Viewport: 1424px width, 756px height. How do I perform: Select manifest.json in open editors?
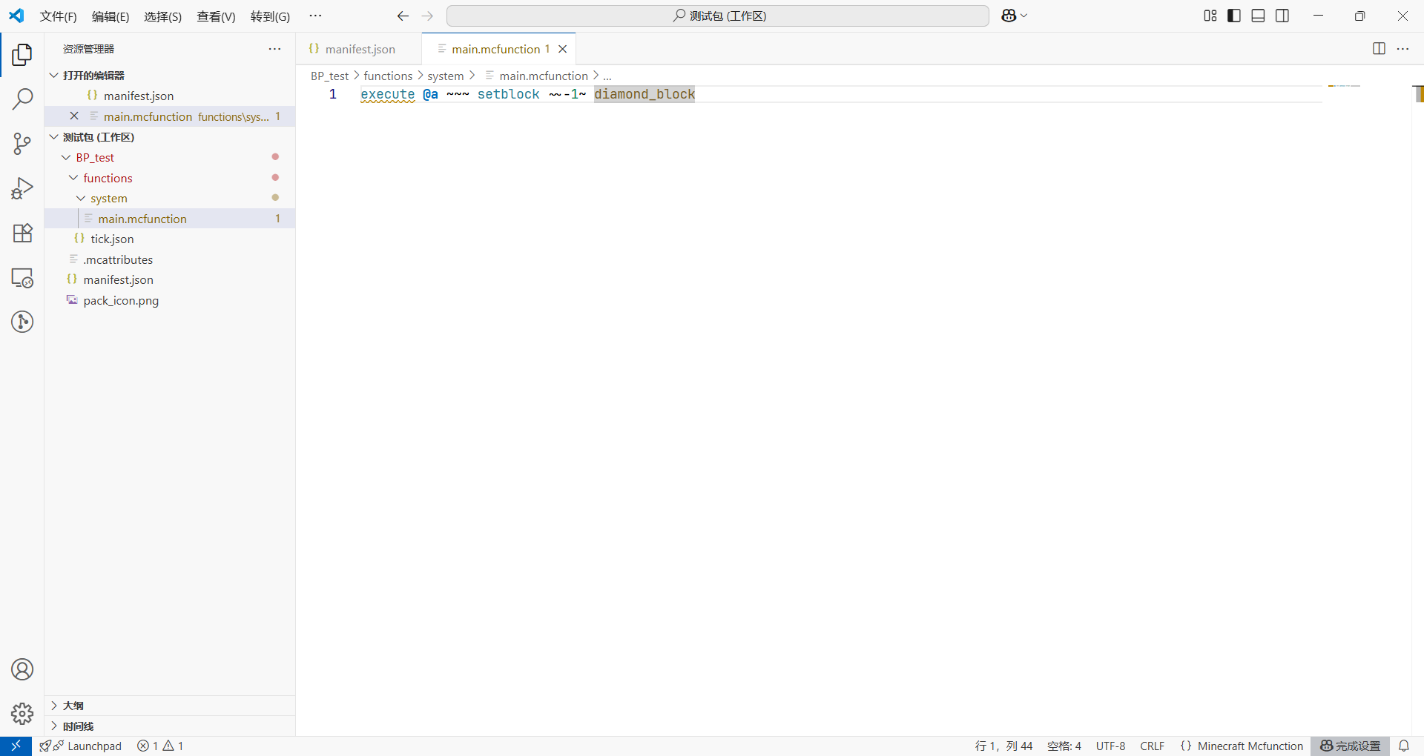(x=170, y=96)
